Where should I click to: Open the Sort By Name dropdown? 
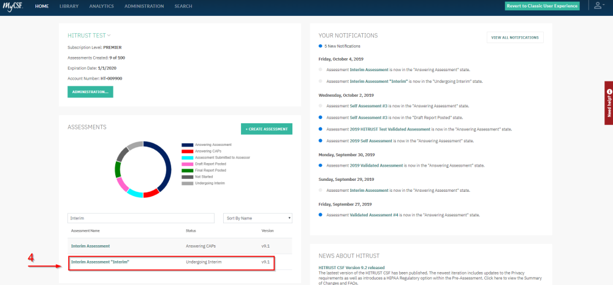[257, 218]
